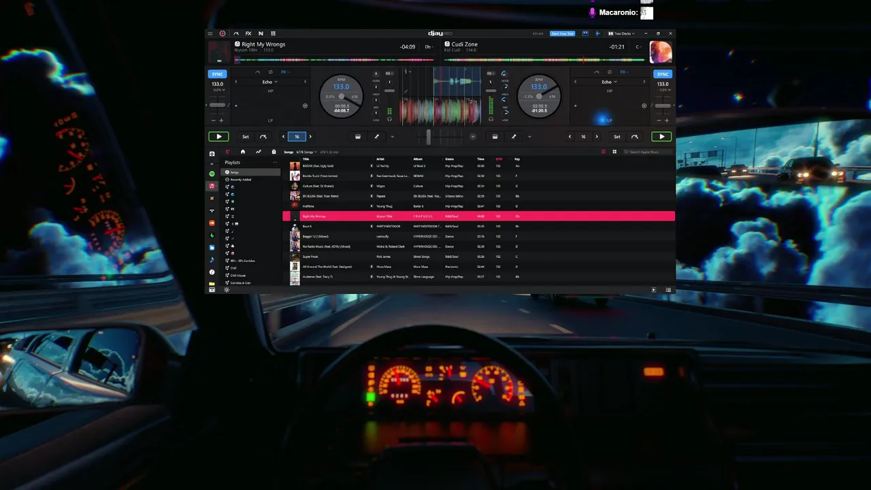The image size is (871, 490).
Task: Open the hamburger menu at top left
Action: [x=211, y=33]
